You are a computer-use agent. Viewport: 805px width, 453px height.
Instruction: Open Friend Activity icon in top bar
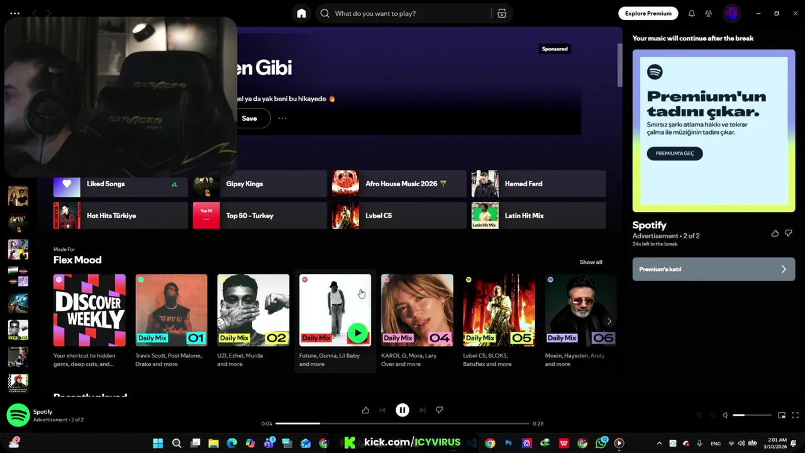708,13
